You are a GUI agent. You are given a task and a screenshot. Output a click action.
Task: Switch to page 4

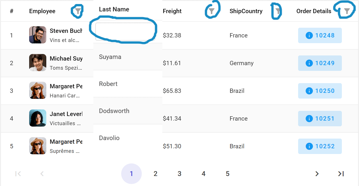pos(204,174)
